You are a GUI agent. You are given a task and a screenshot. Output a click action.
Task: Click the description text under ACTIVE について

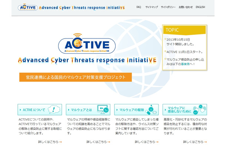[x=40, y=127]
